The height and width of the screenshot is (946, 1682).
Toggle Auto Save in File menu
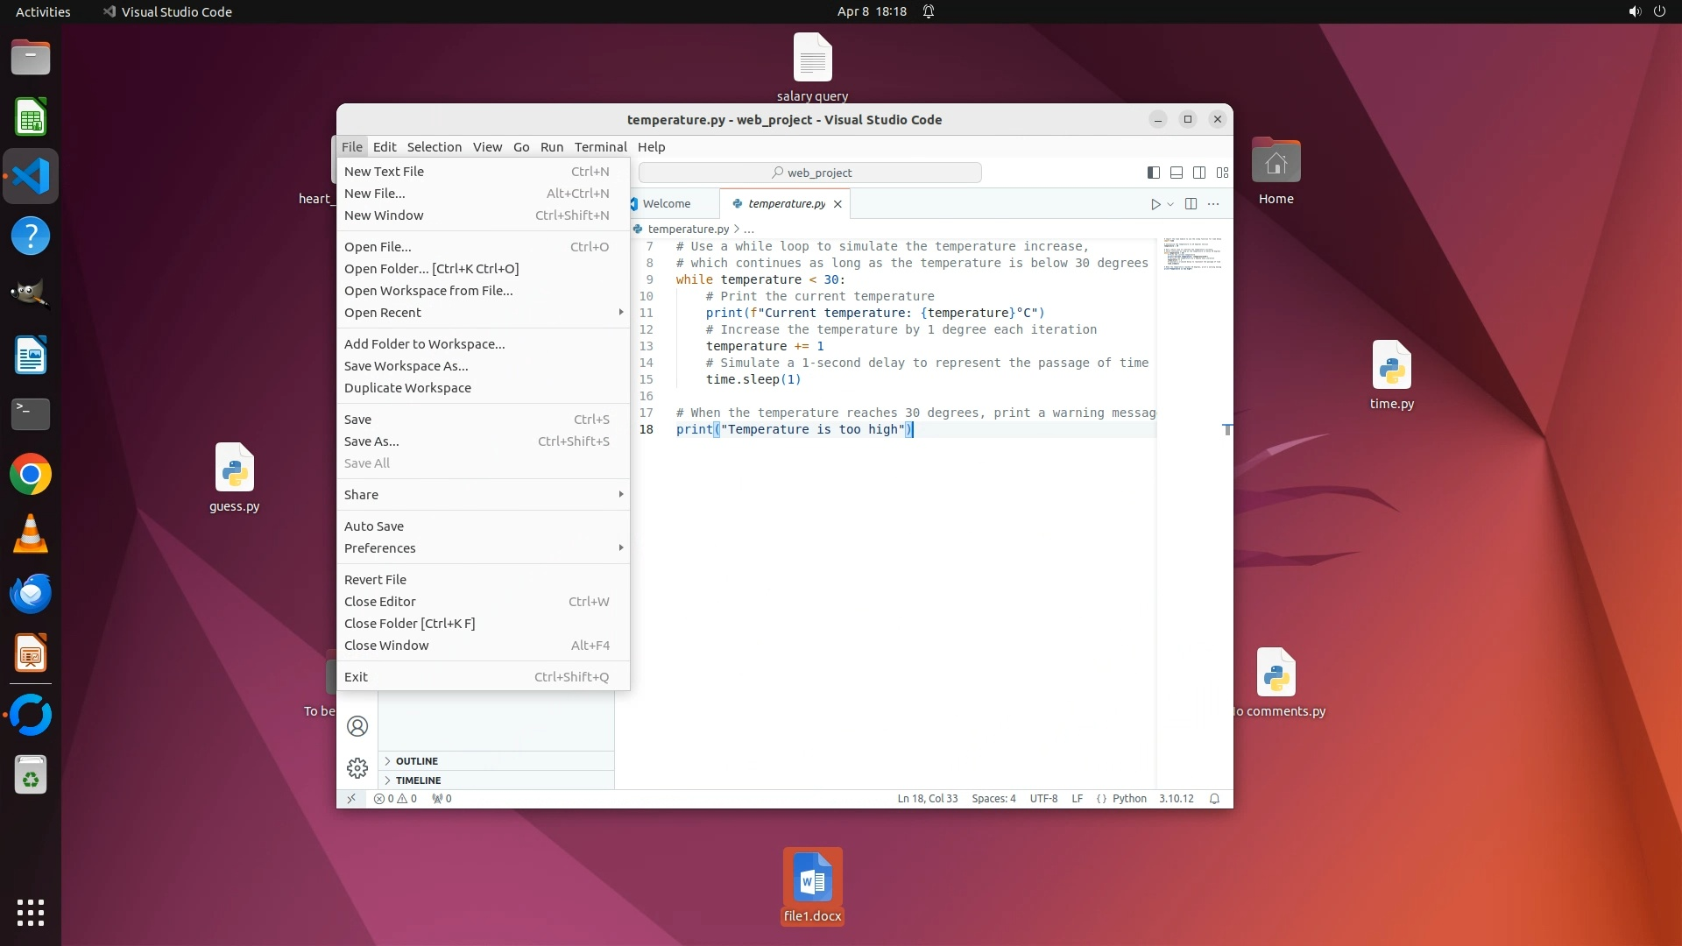pos(374,526)
